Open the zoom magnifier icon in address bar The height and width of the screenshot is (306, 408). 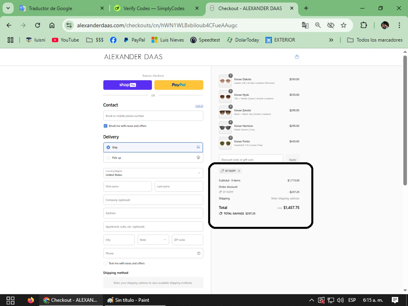(x=318, y=25)
